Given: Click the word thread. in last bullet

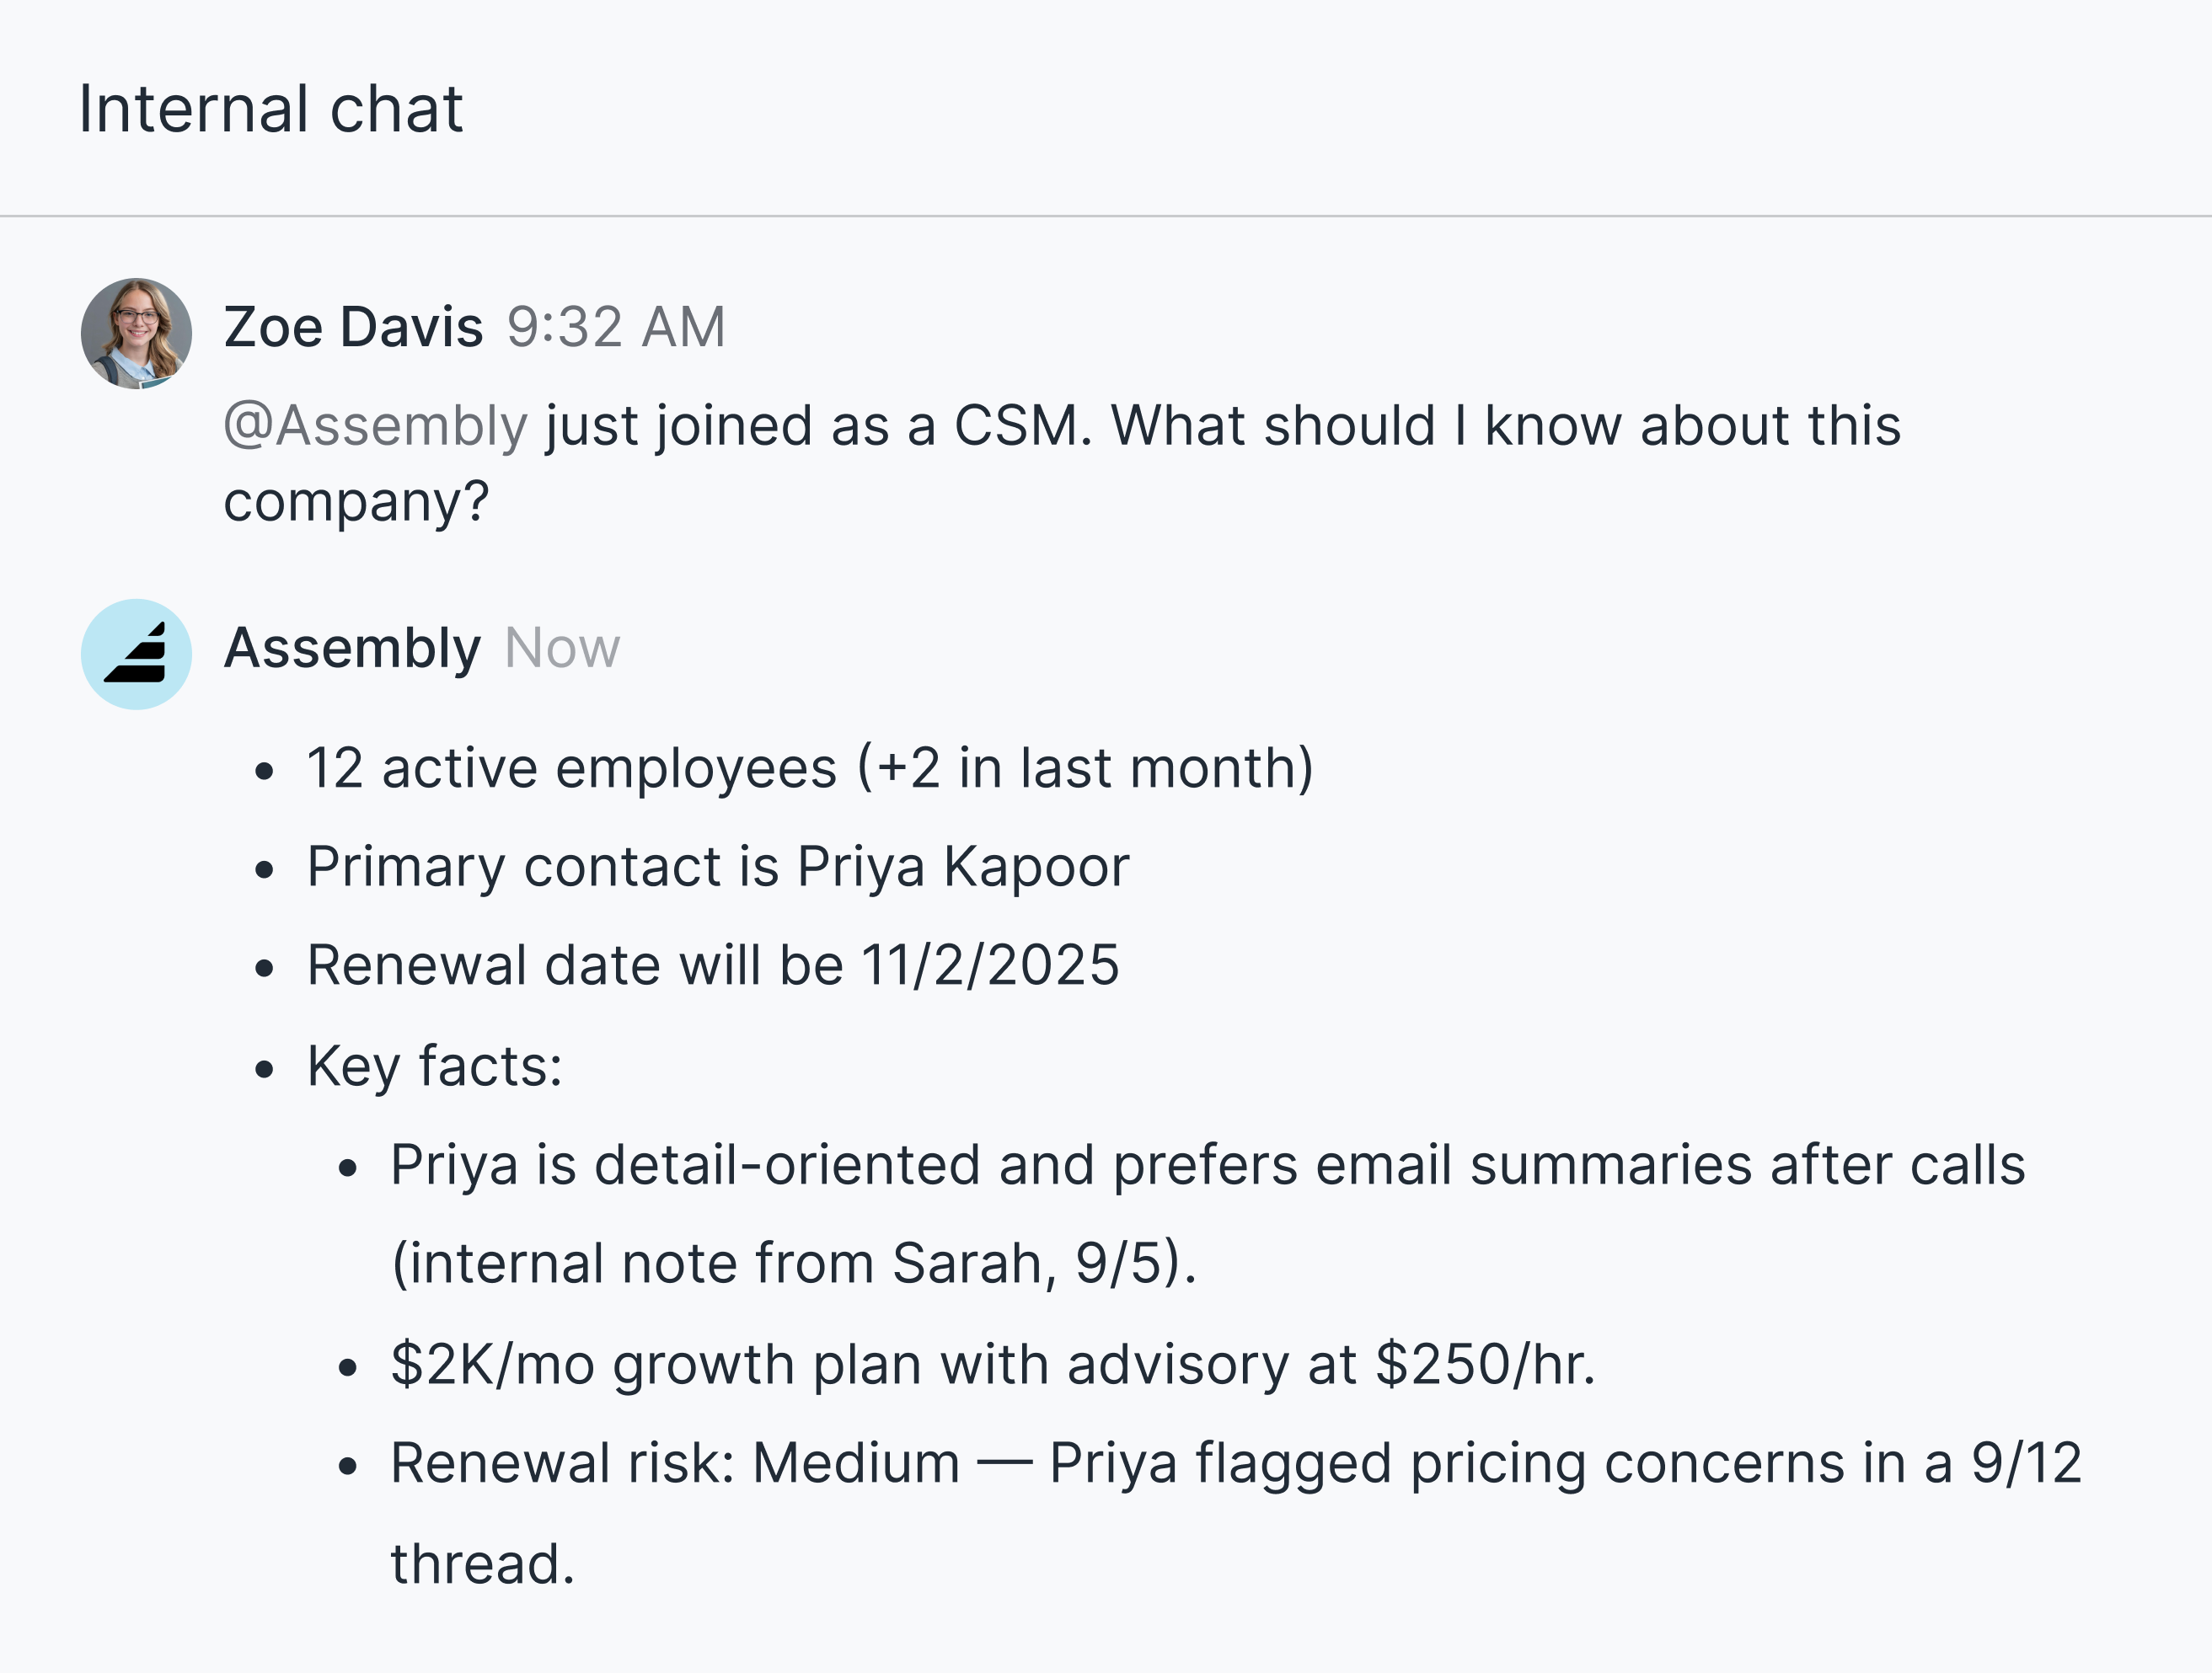Looking at the screenshot, I should pos(482,1563).
